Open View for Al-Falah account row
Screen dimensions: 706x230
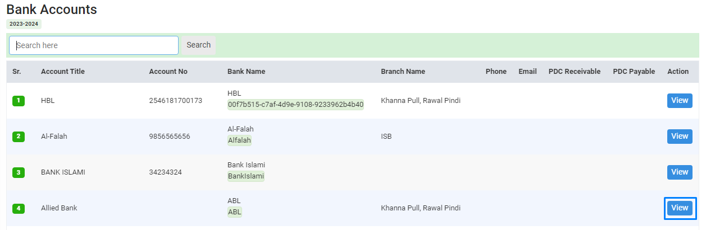click(680, 137)
